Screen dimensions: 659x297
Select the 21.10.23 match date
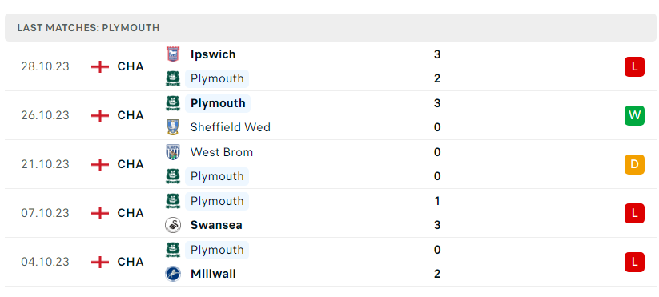coord(45,164)
